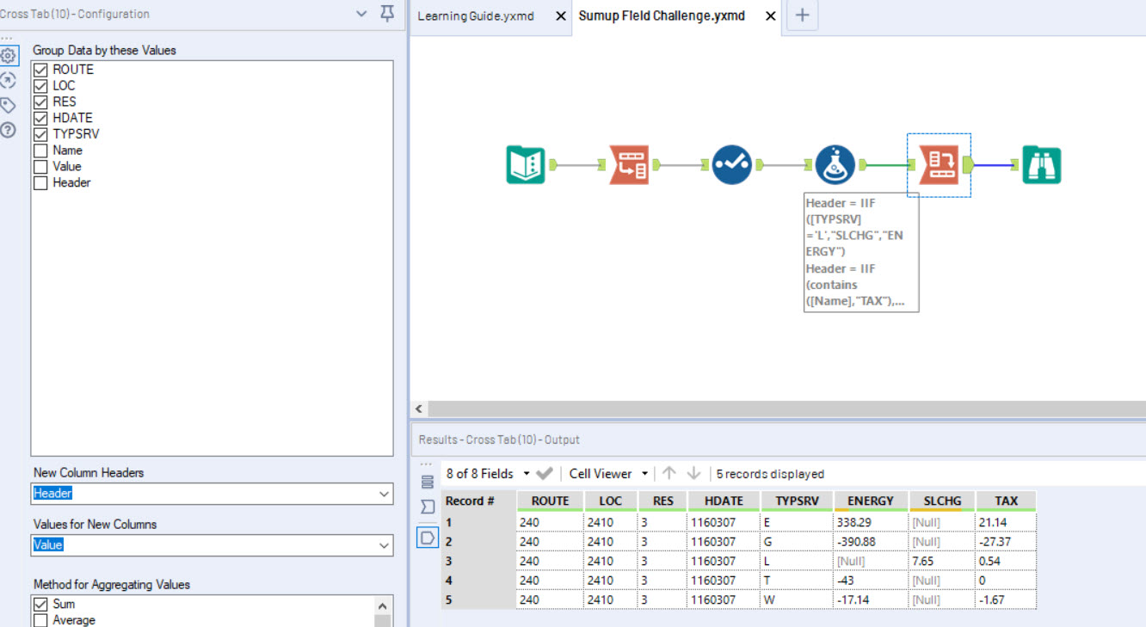Screen dimensions: 1146x627
Task: Open the Values for New Columns dropdown
Action: [384, 545]
